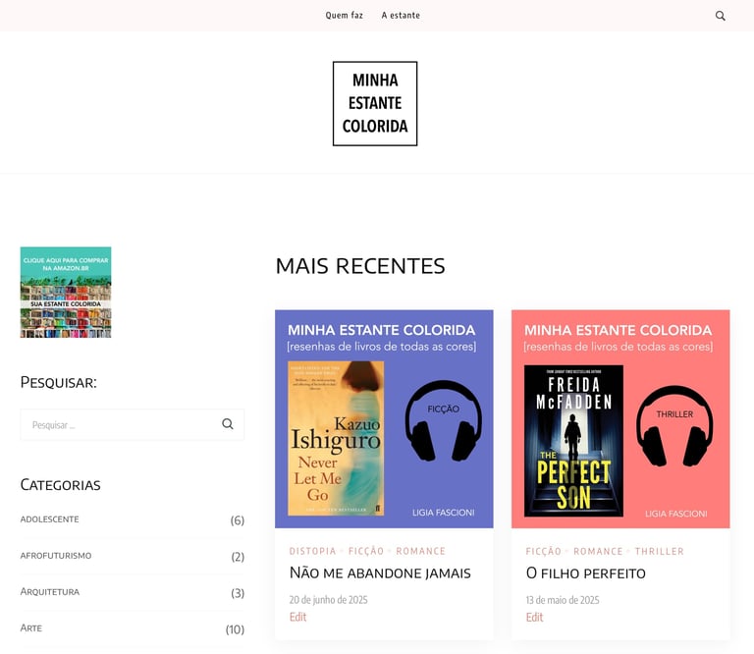Click the Distopia tag on first post

[x=312, y=551]
